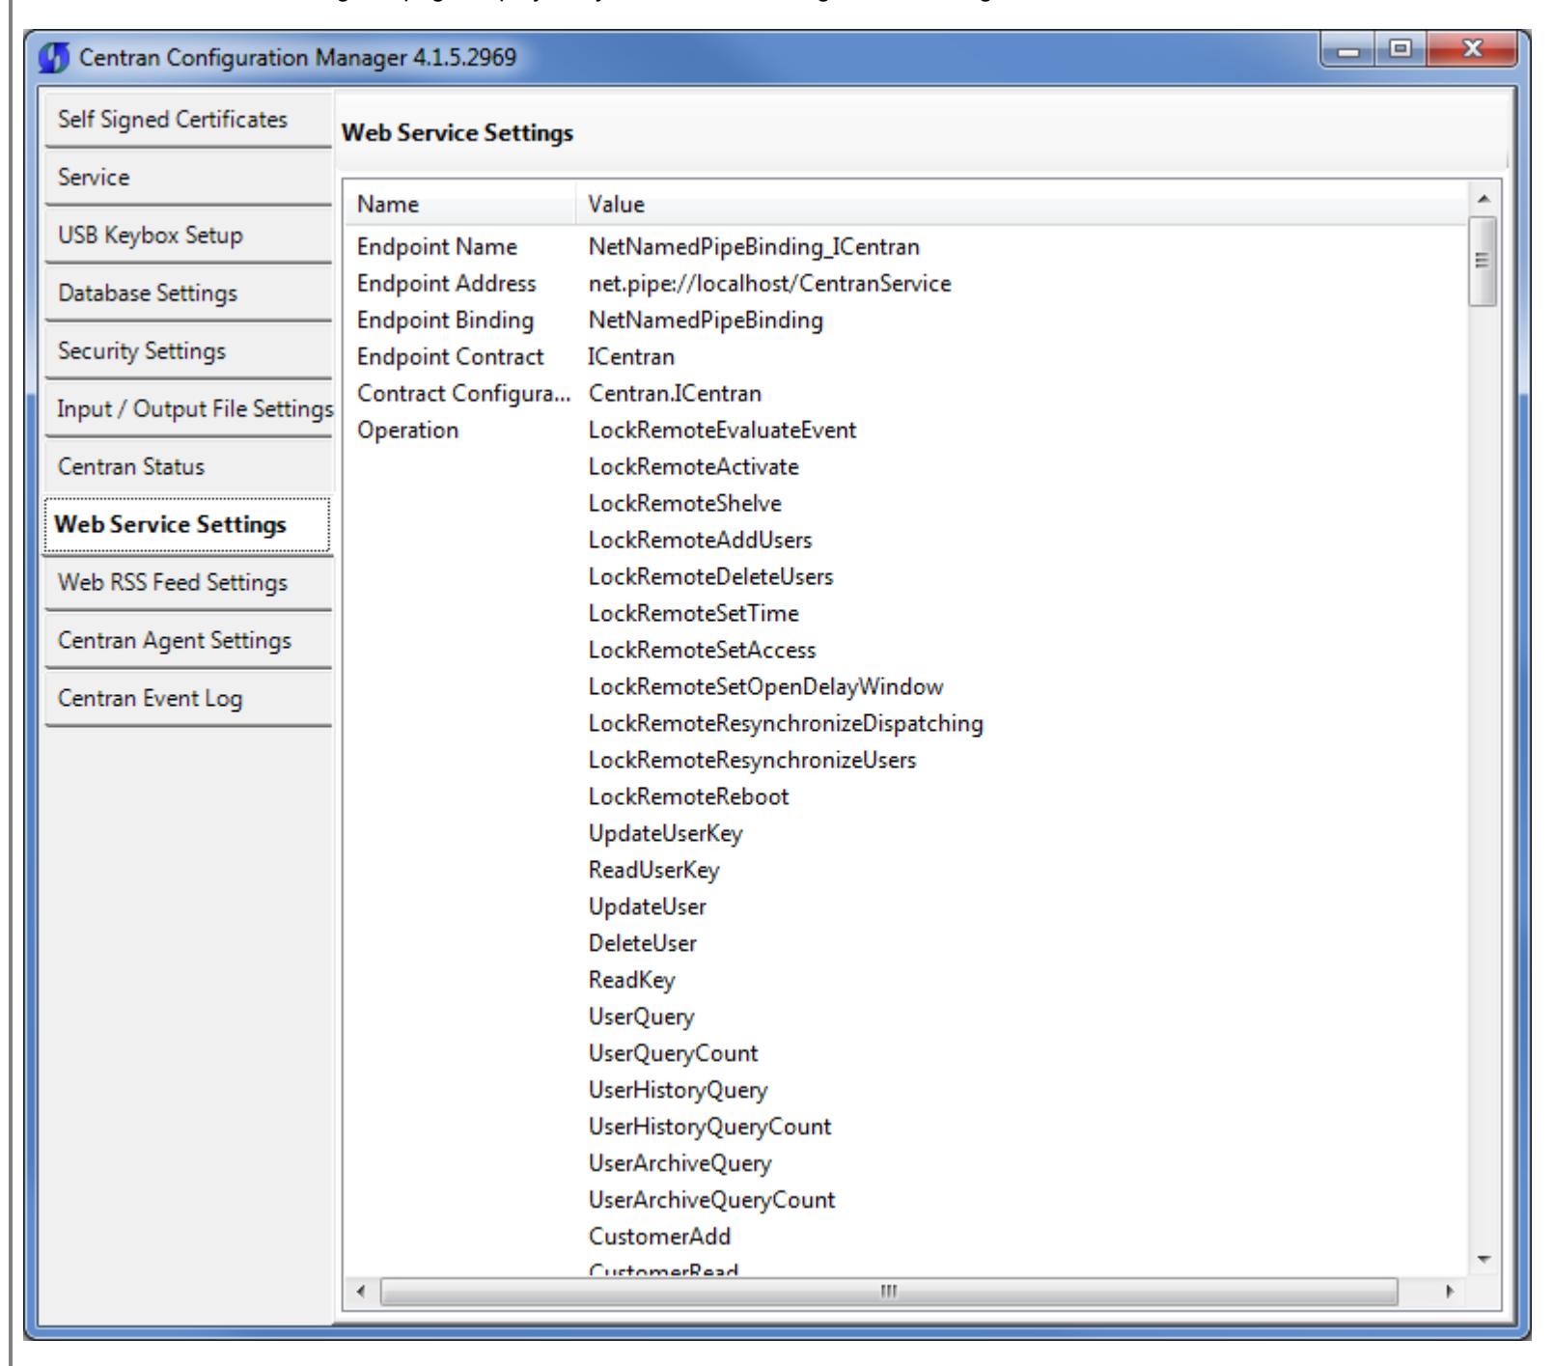This screenshot has height=1366, width=1553.
Task: Select the LockRemoteSetTime operation
Action: pos(694,614)
